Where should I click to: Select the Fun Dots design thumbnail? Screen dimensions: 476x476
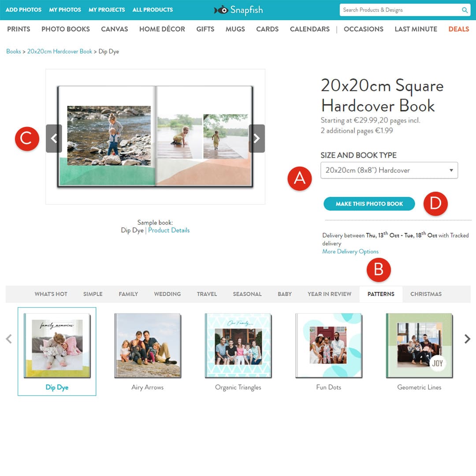tap(328, 346)
